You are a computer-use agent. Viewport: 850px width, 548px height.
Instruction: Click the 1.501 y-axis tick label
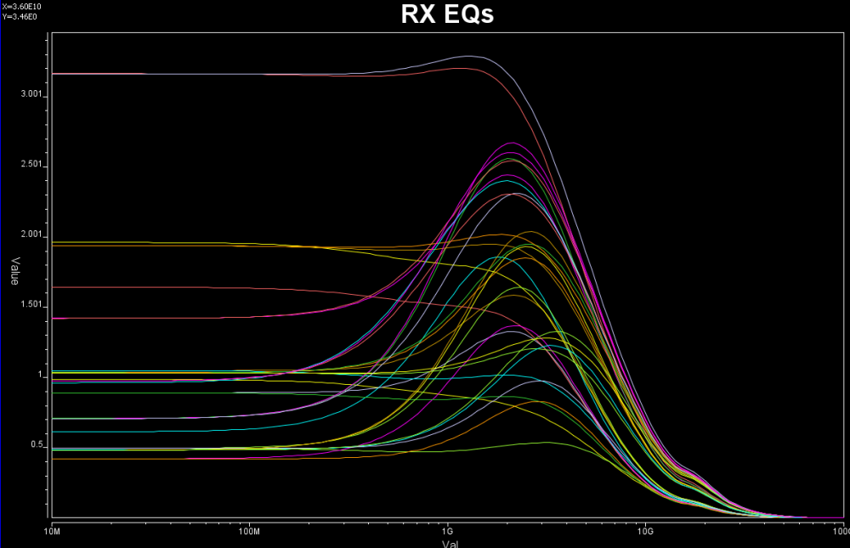(32, 305)
